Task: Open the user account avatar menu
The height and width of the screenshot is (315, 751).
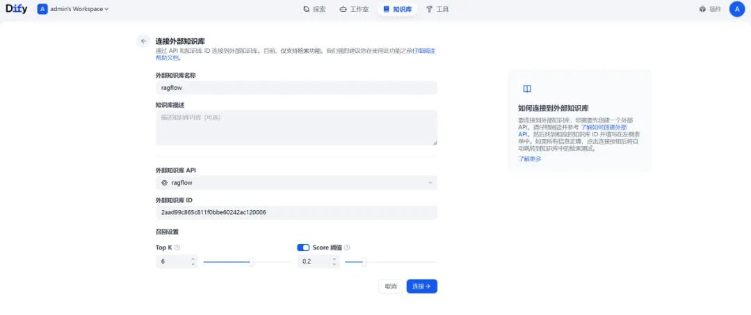Action: point(736,9)
